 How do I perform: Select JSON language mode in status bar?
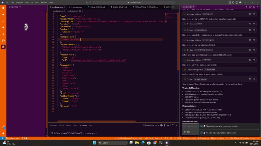pos(179,138)
